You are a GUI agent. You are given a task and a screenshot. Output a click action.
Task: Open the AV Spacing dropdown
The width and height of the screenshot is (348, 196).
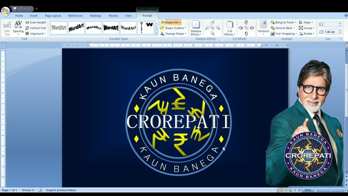point(18,29)
